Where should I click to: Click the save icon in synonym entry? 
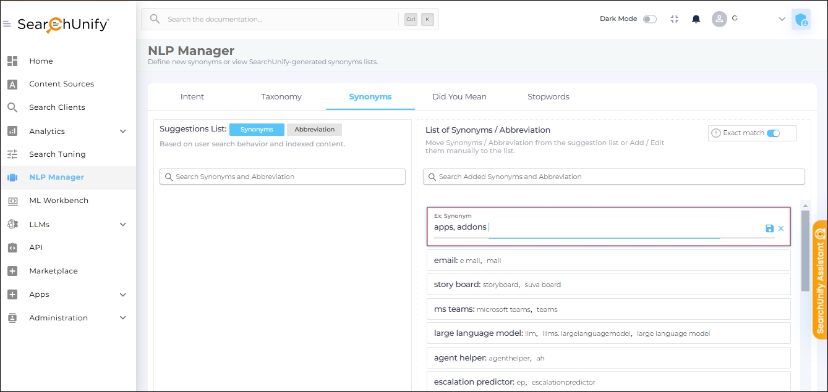click(769, 228)
